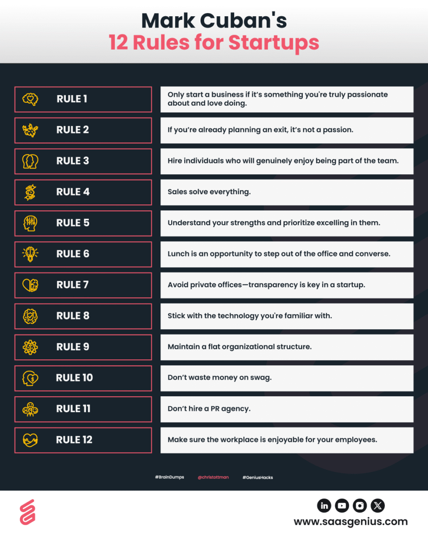Click the LinkedIn icon
This screenshot has height=535, width=428.
(324, 505)
